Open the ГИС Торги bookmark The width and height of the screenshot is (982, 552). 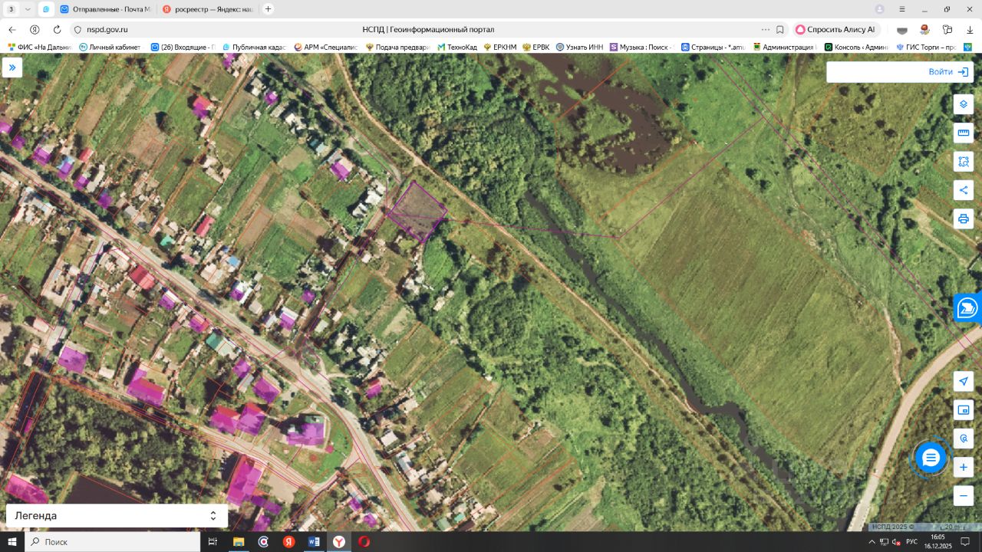pos(926,47)
